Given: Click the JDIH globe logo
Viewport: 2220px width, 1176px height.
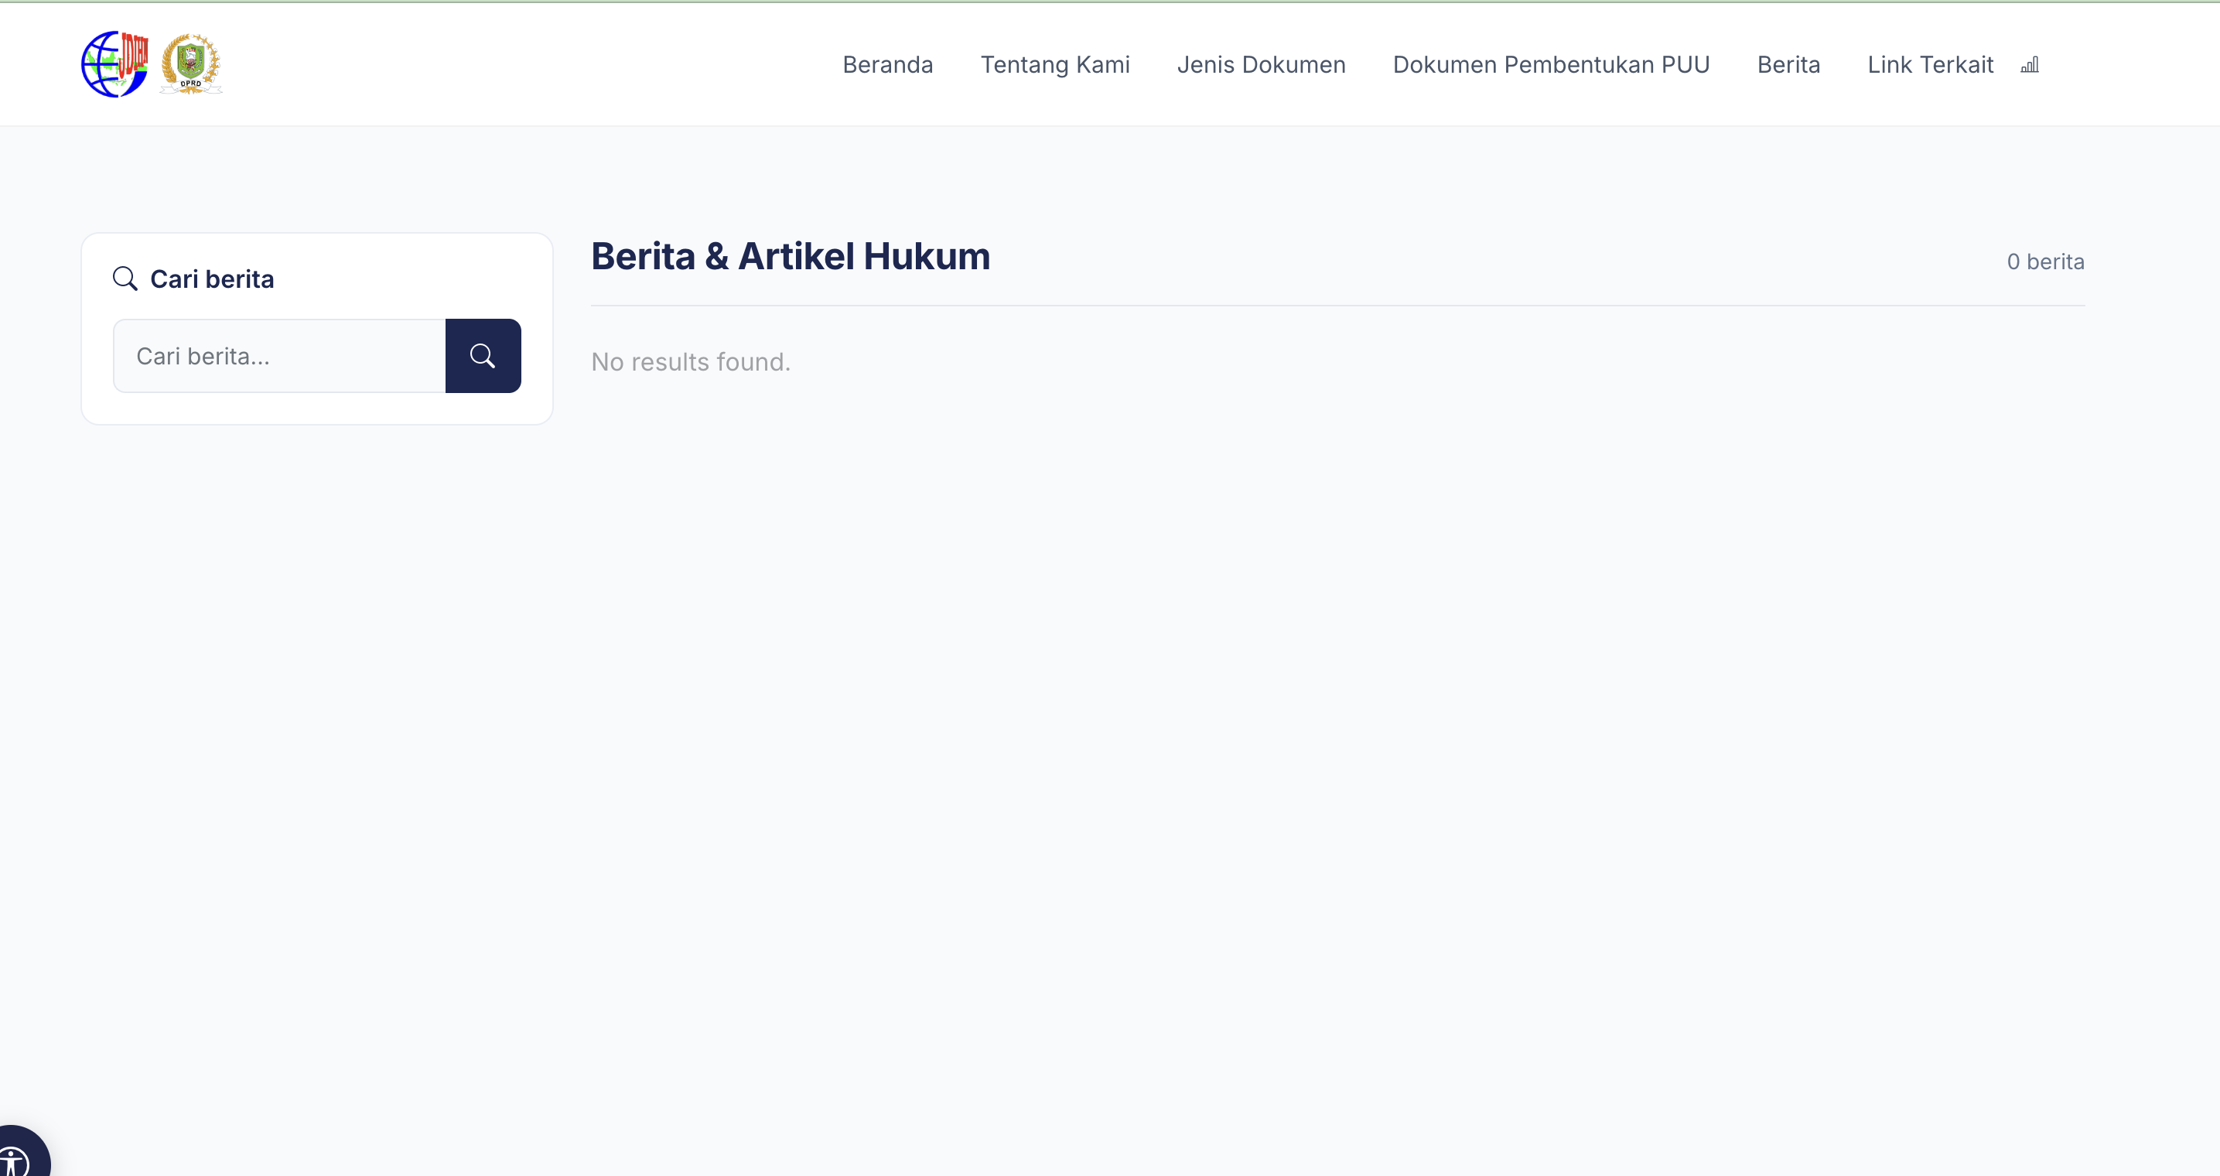Looking at the screenshot, I should click(115, 63).
